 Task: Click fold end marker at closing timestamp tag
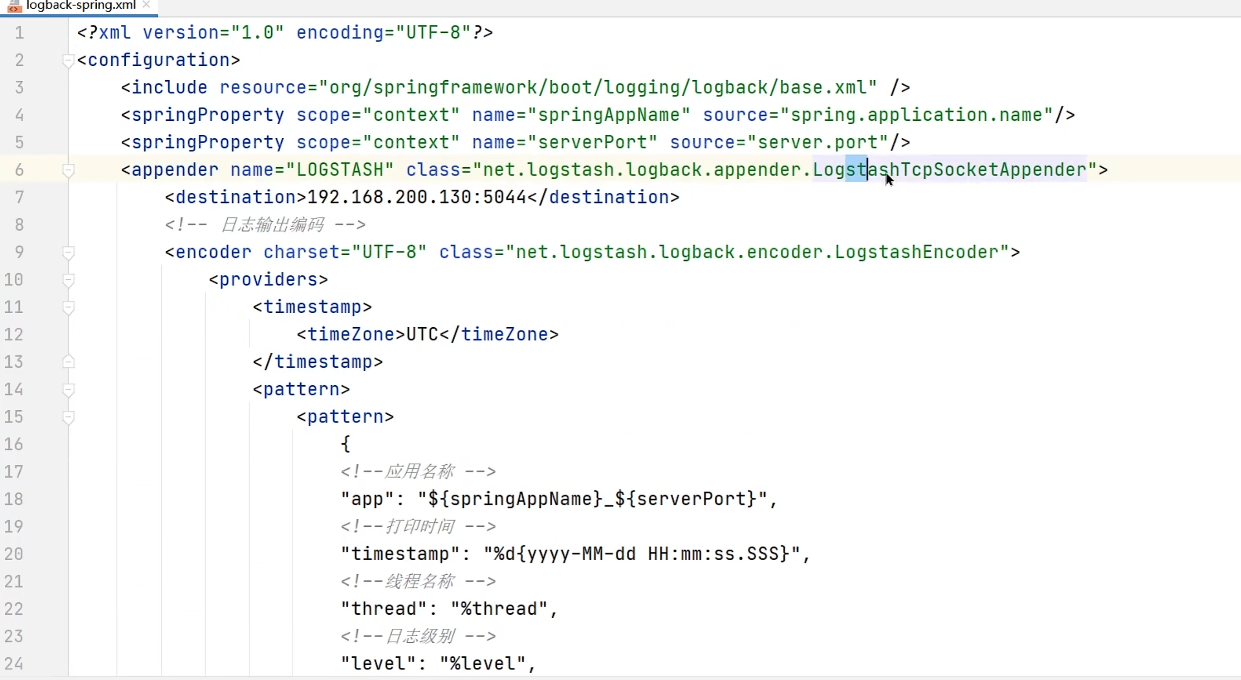coord(68,362)
